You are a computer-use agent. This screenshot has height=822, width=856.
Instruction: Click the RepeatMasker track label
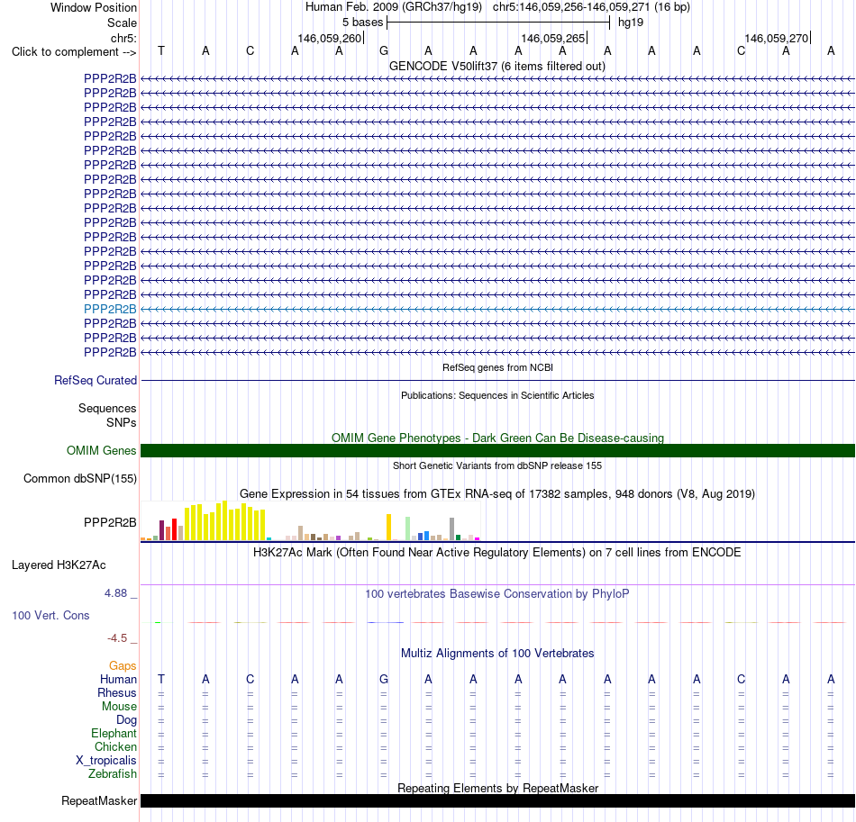pyautogui.click(x=99, y=800)
